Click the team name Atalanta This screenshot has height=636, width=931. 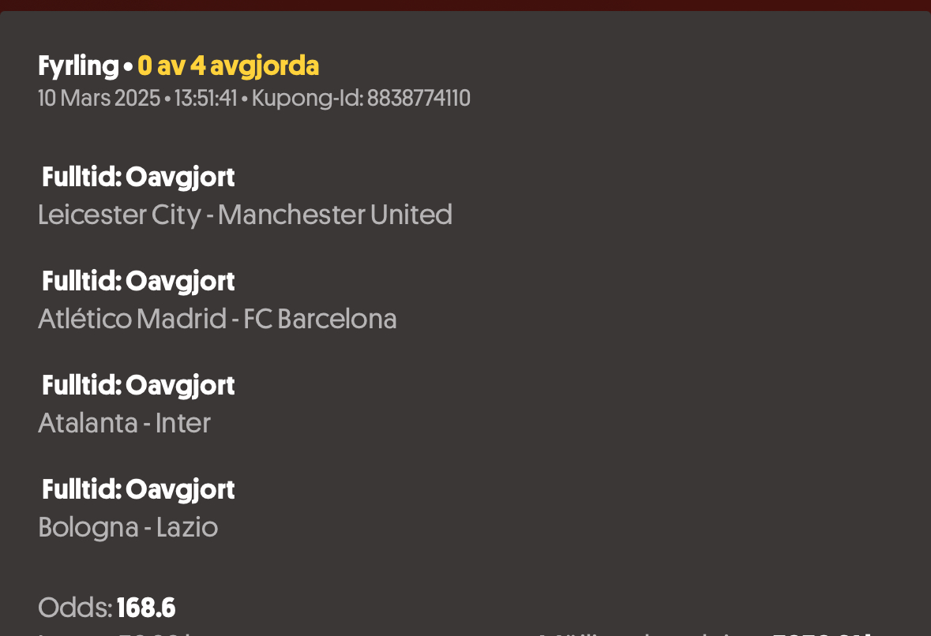point(88,423)
